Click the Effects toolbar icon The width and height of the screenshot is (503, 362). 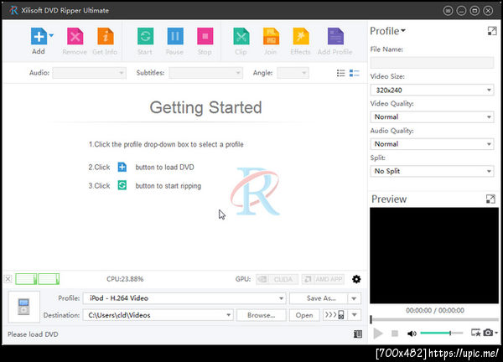pos(301,36)
